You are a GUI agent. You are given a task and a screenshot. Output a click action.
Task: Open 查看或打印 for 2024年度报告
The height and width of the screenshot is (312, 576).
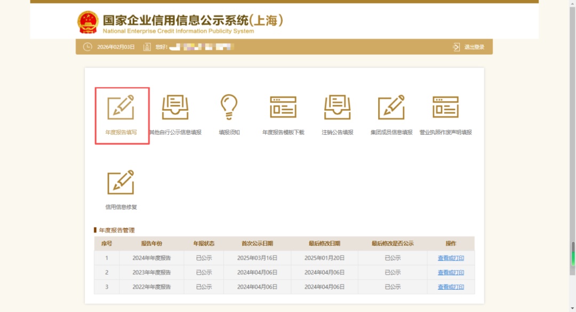451,258
